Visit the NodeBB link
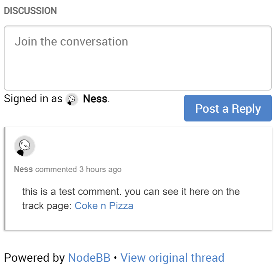276x273 pixels. click(89, 258)
